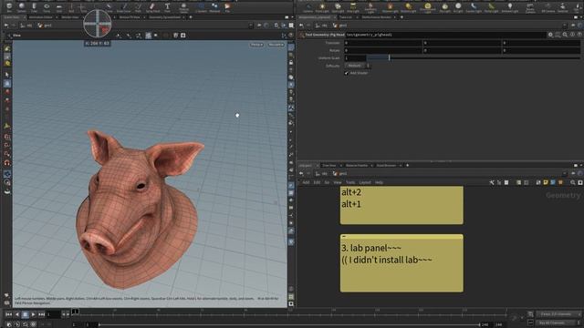The width and height of the screenshot is (584, 328).
Task: Add an Ambient Light from the shelf
Action: [x=510, y=7]
